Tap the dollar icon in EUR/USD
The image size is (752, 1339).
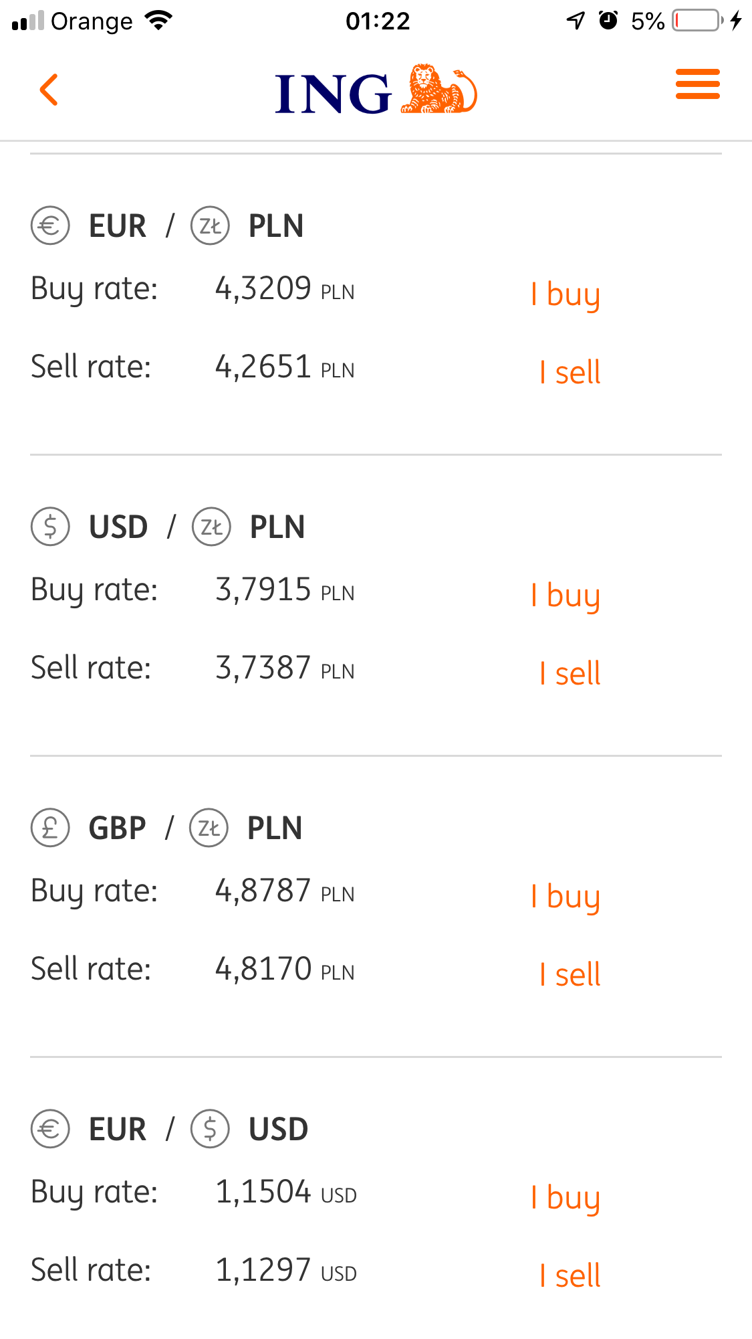coord(210,1129)
